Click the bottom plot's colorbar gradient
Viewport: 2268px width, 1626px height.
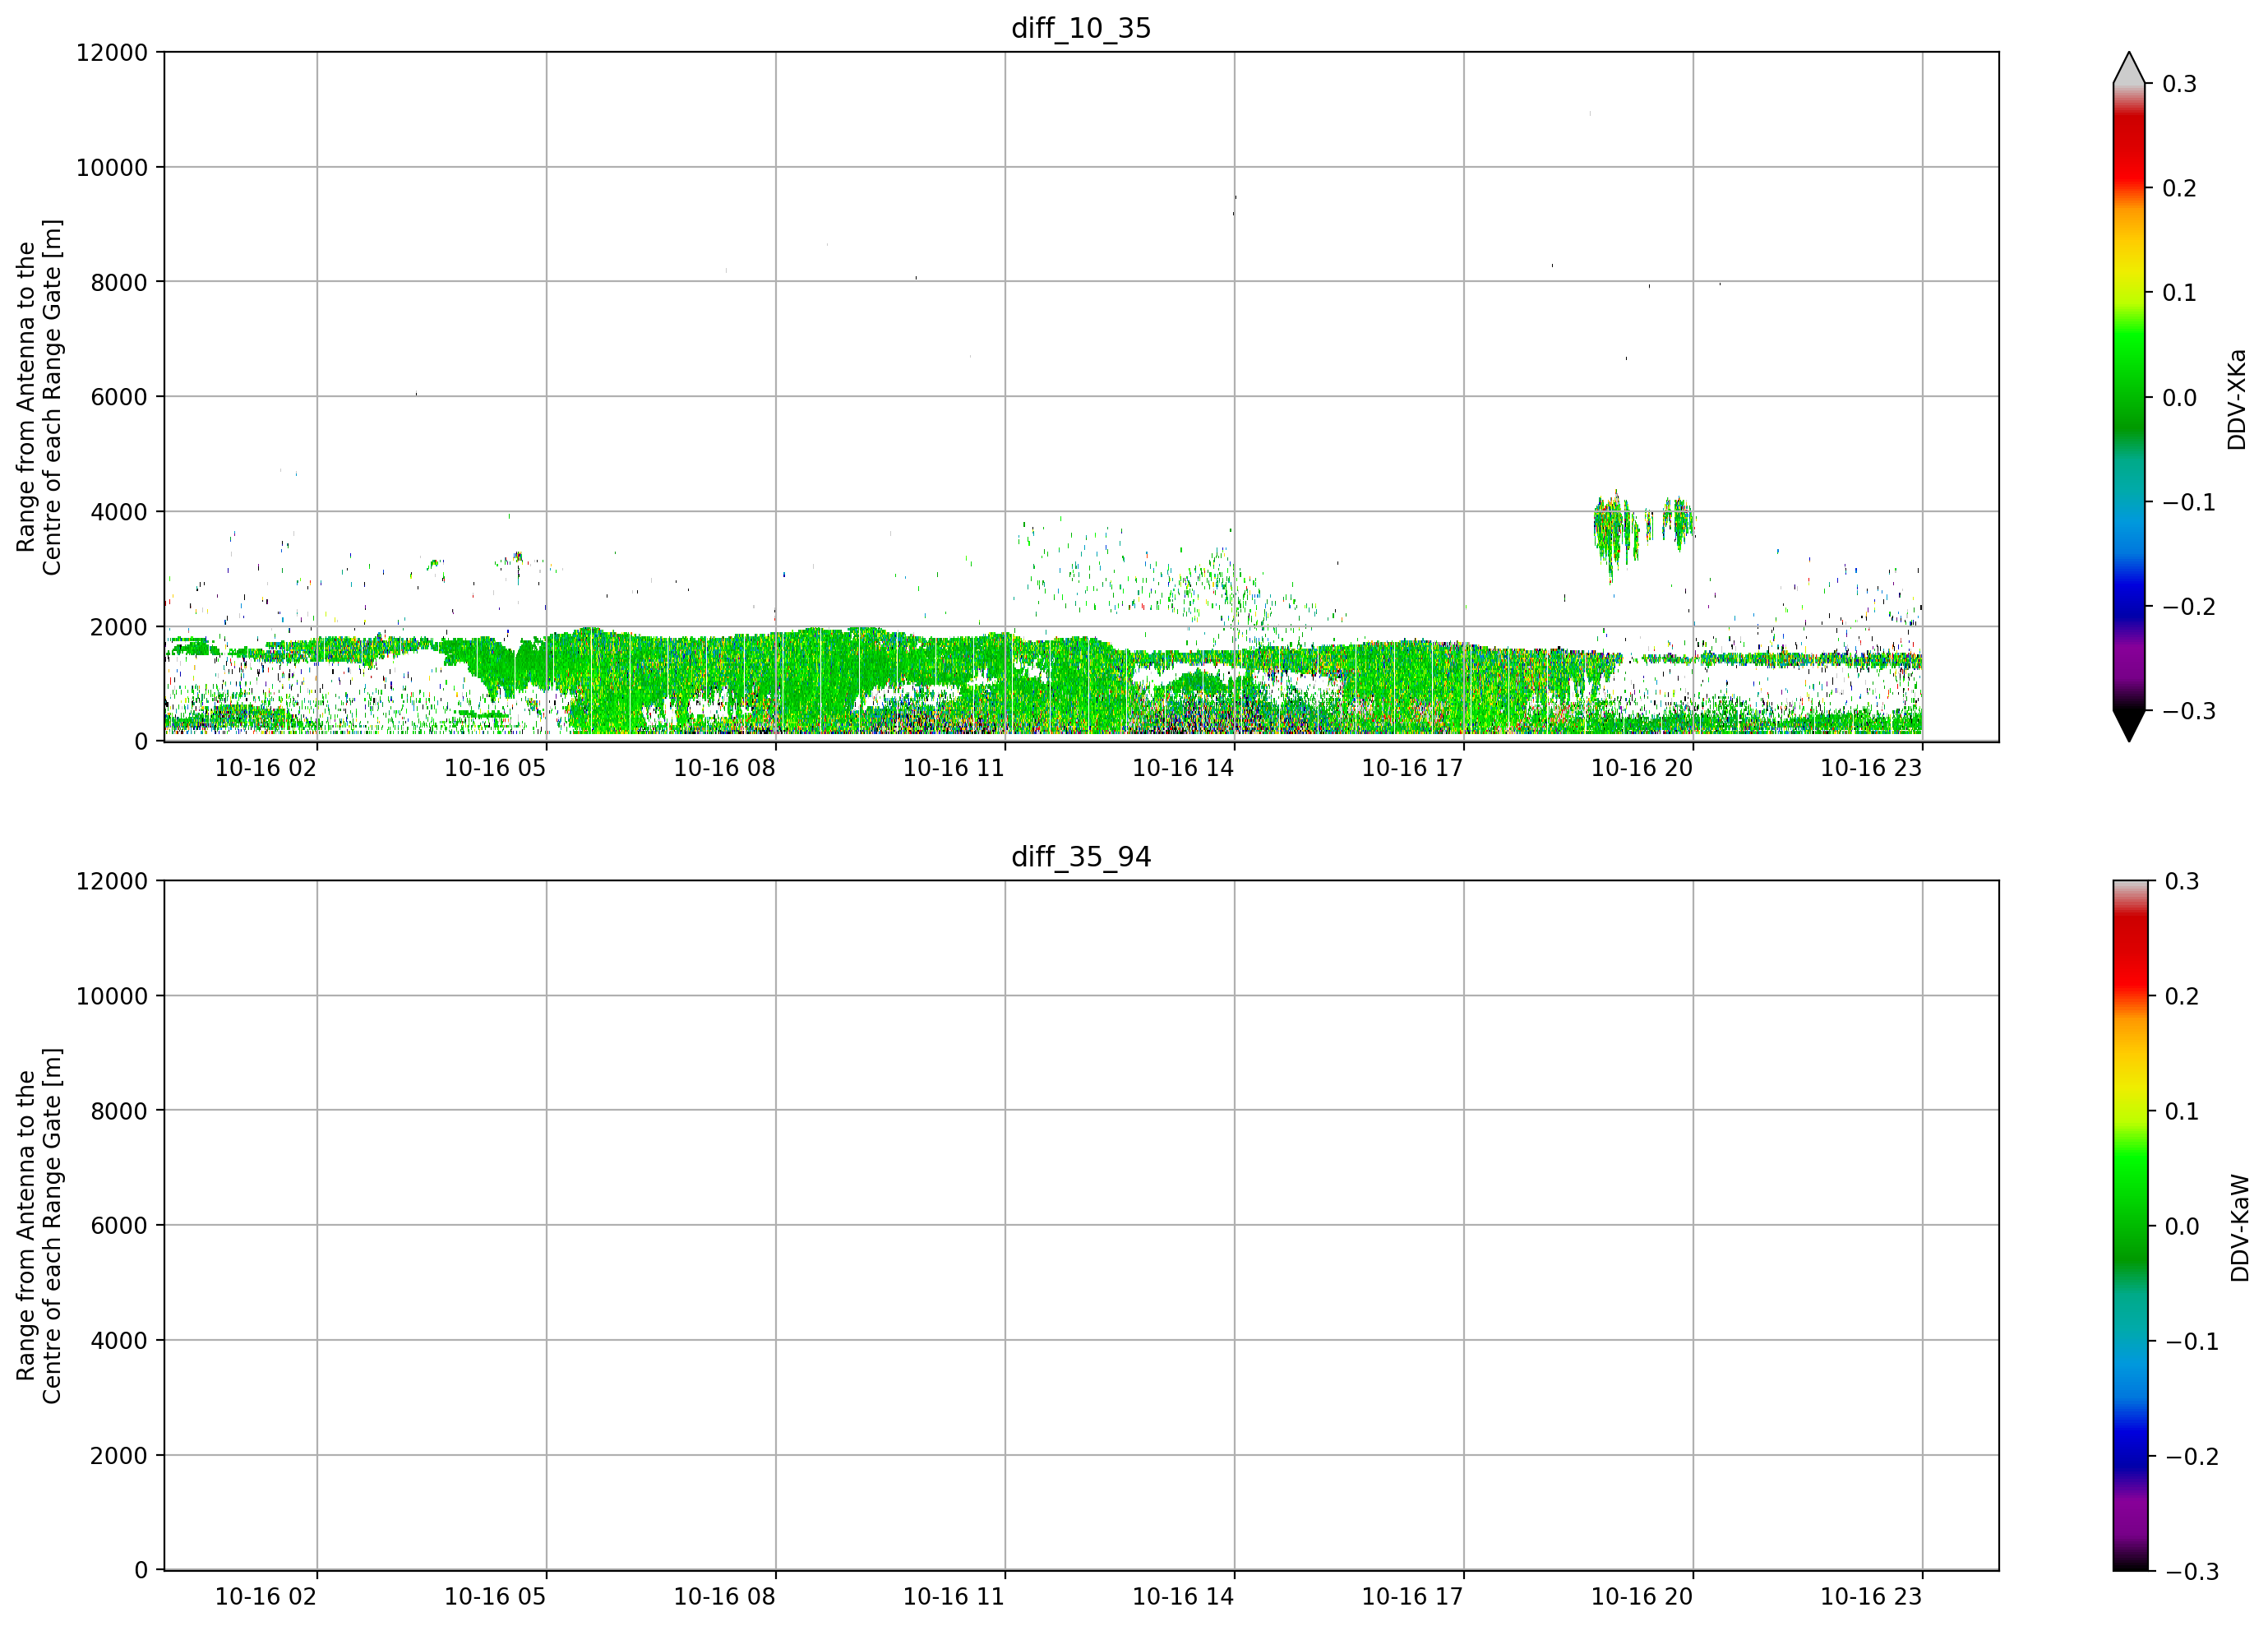pos(2129,1226)
